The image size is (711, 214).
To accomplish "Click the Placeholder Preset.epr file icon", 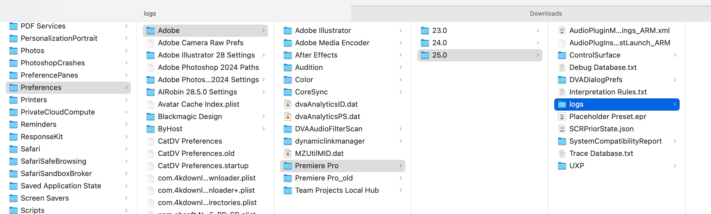I will (562, 116).
